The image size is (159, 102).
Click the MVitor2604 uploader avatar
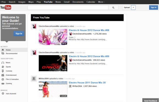34,79
